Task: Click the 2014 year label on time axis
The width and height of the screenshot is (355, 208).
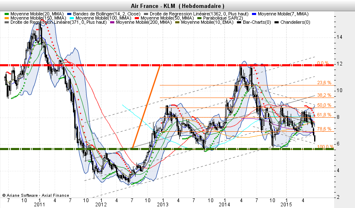Action: (224, 205)
